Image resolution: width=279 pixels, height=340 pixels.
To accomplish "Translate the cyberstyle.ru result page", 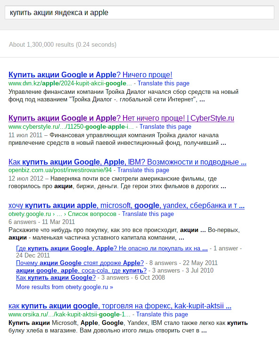I will point(165,127).
